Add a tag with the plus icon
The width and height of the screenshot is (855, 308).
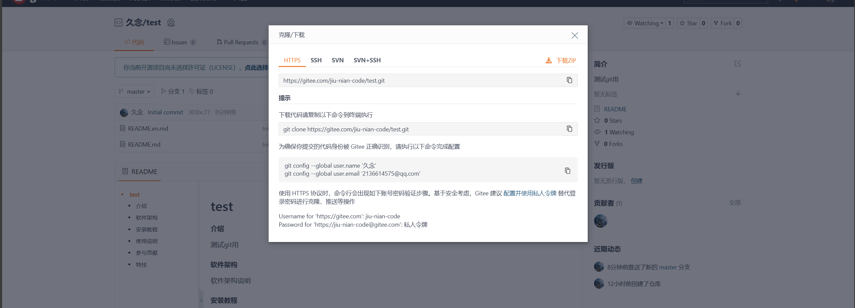pos(738,94)
